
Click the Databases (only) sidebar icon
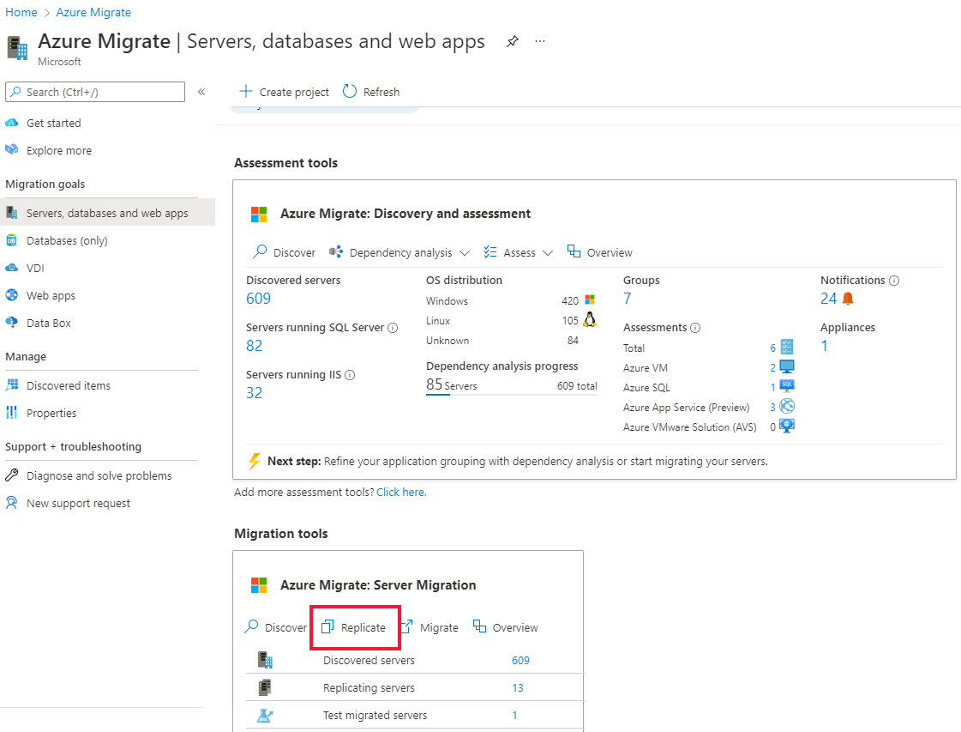(x=15, y=240)
